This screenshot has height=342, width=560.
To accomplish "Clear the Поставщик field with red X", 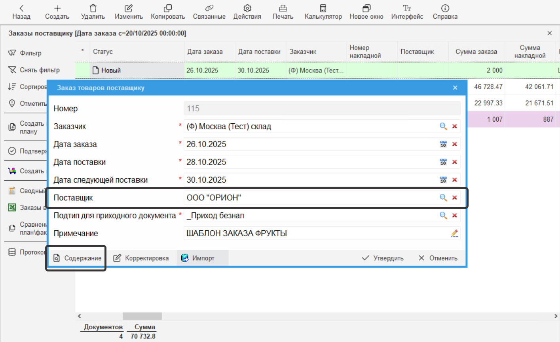I will [455, 198].
